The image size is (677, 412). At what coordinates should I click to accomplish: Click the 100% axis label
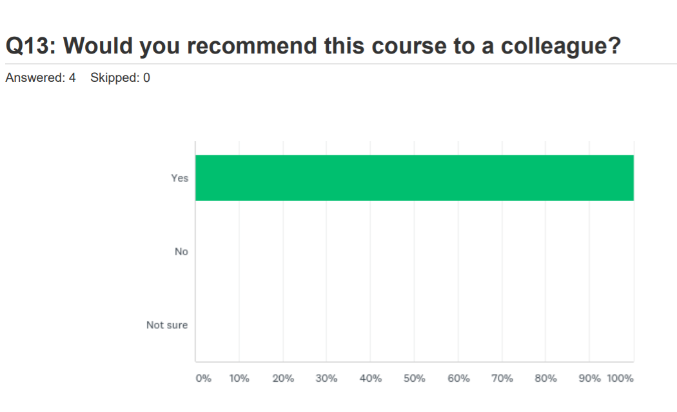coord(620,378)
